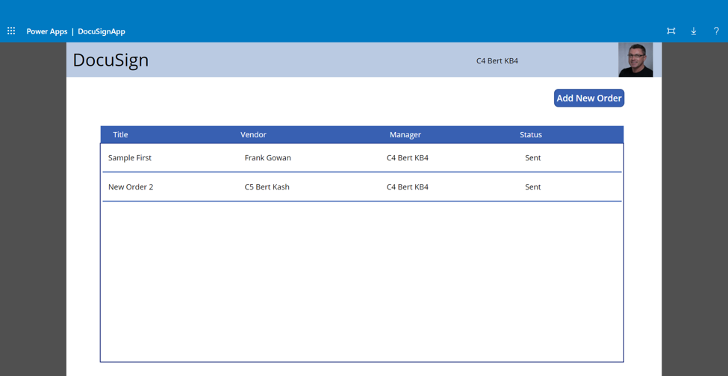Viewport: 728px width, 376px height.
Task: Click the fit-to-screen icon in top bar
Action: [671, 31]
